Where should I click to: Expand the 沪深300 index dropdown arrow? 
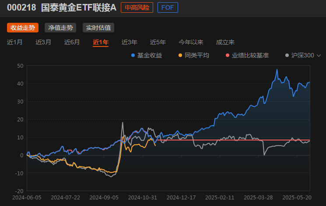click(319, 55)
